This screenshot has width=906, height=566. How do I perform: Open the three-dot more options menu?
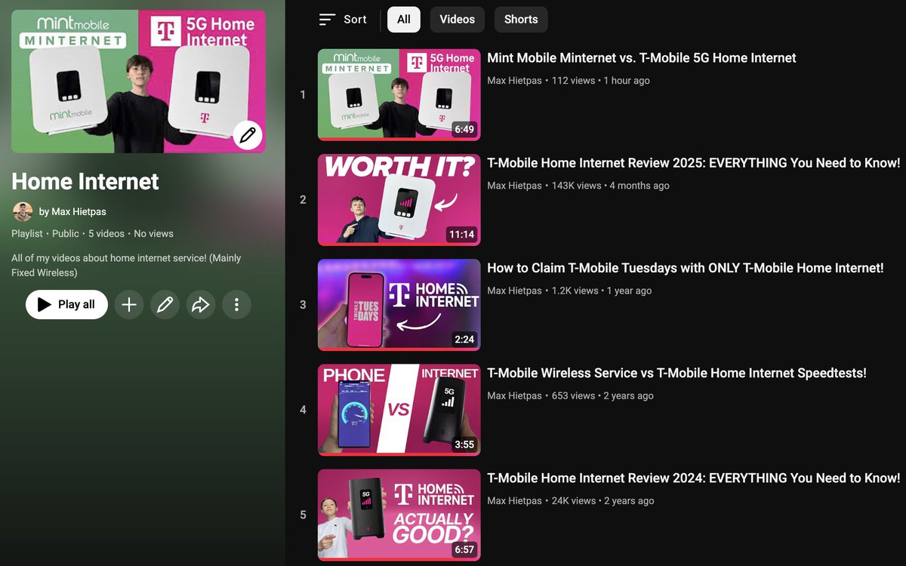pos(236,305)
